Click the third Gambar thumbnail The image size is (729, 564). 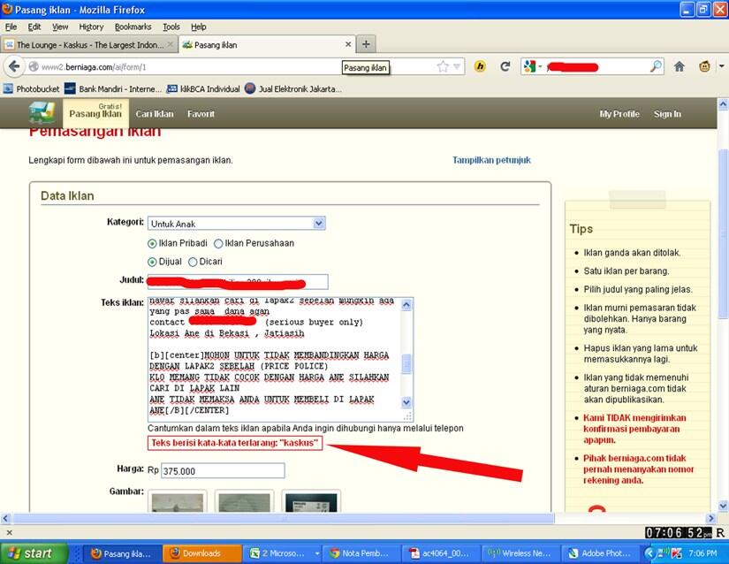pos(311,502)
